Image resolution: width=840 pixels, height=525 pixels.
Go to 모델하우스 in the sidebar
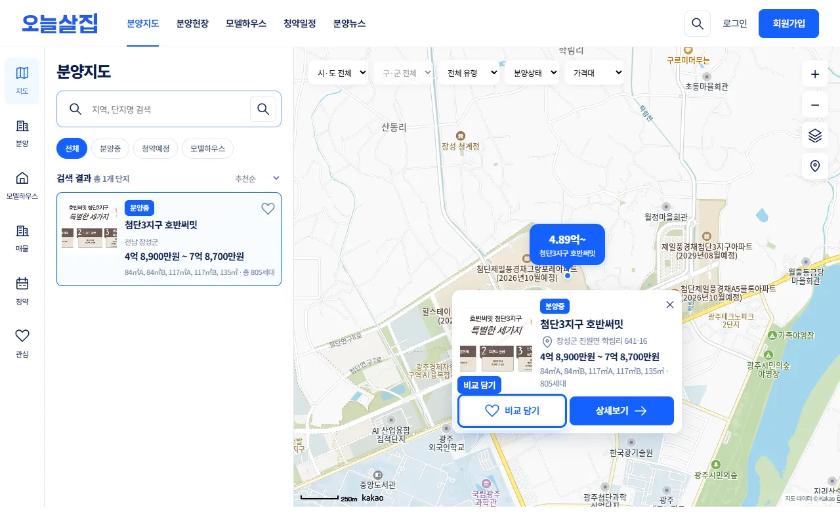pyautogui.click(x=22, y=186)
